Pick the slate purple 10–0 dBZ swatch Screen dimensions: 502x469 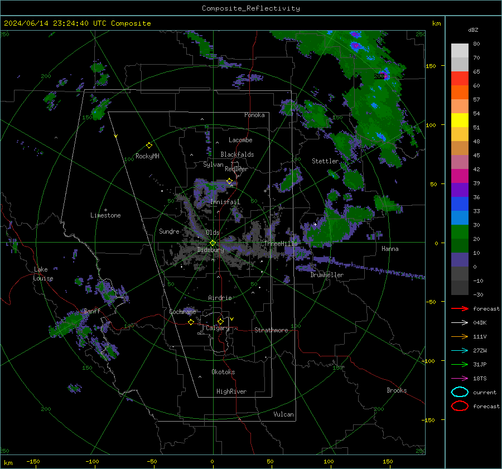(460, 260)
